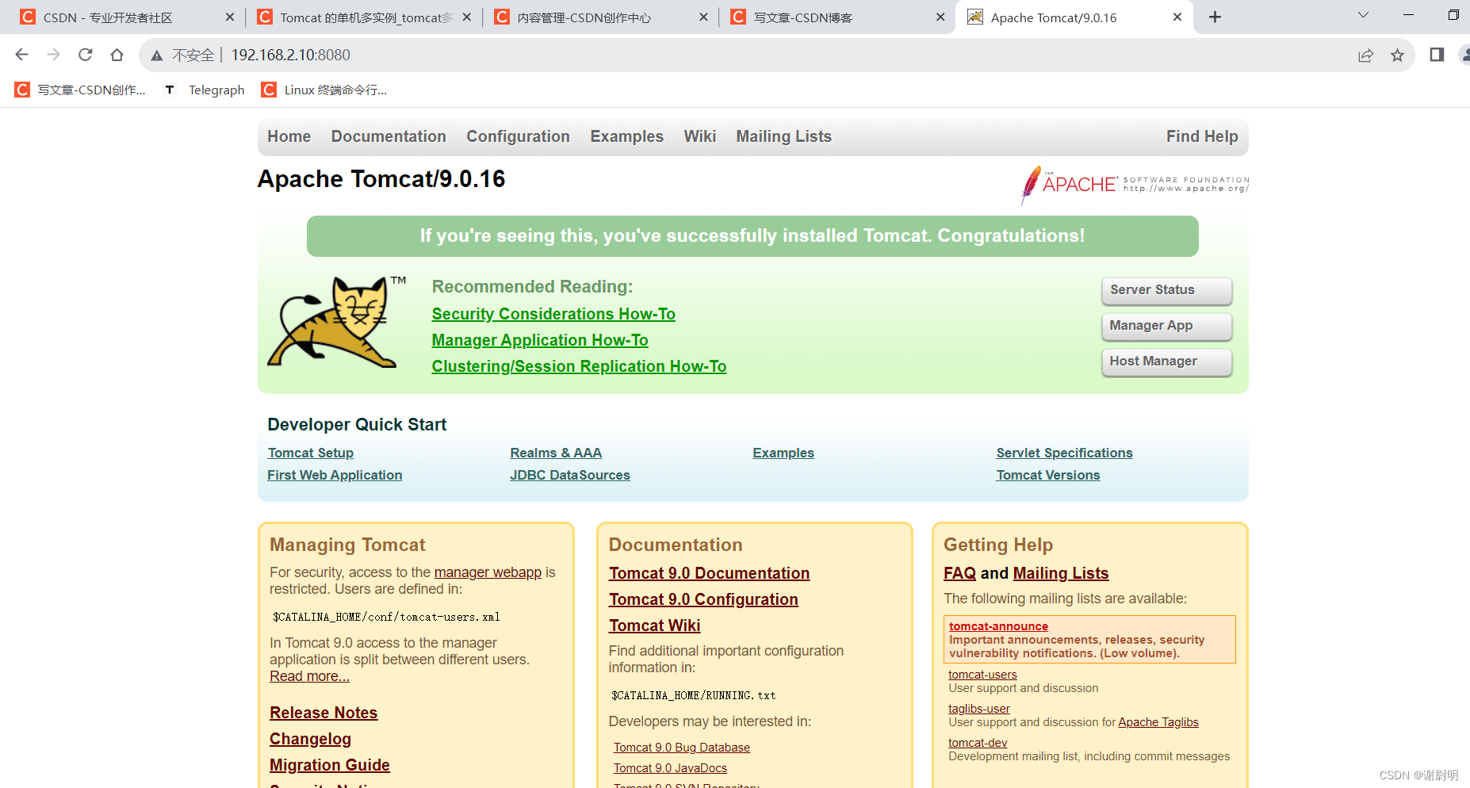Open a new tab with the plus button
Image resolution: width=1470 pixels, height=788 pixels.
(1215, 17)
